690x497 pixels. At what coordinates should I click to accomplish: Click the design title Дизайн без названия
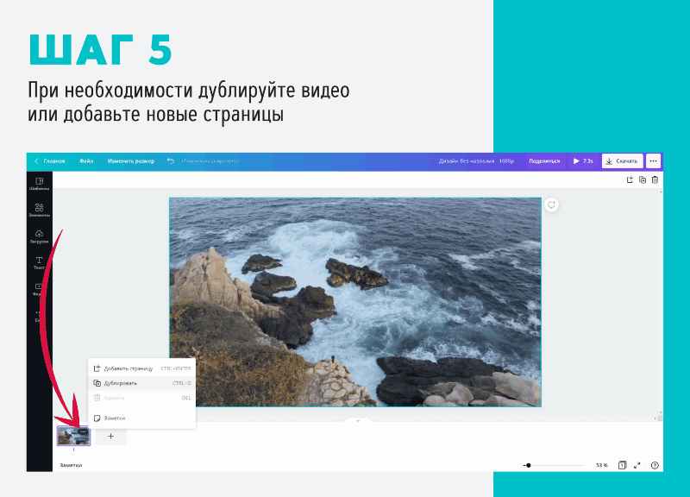pos(467,161)
